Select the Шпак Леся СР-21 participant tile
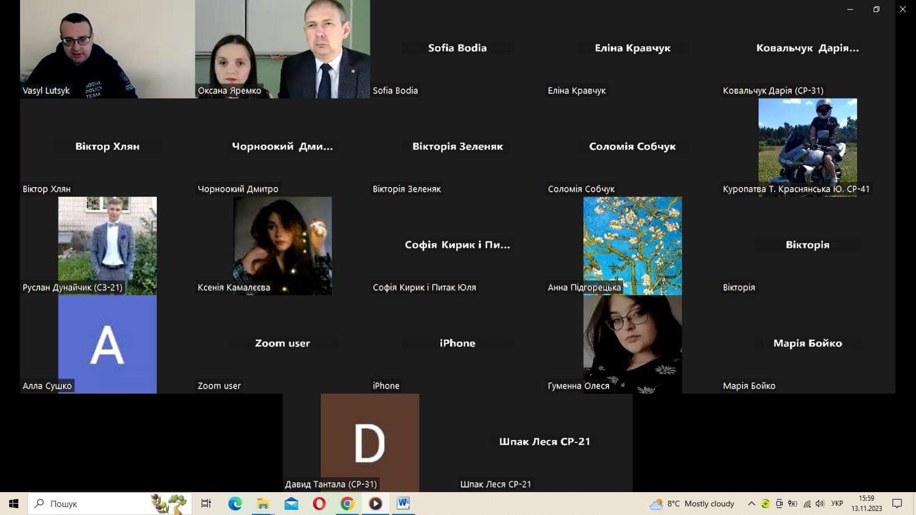Viewport: 916px width, 515px height. [x=545, y=443]
